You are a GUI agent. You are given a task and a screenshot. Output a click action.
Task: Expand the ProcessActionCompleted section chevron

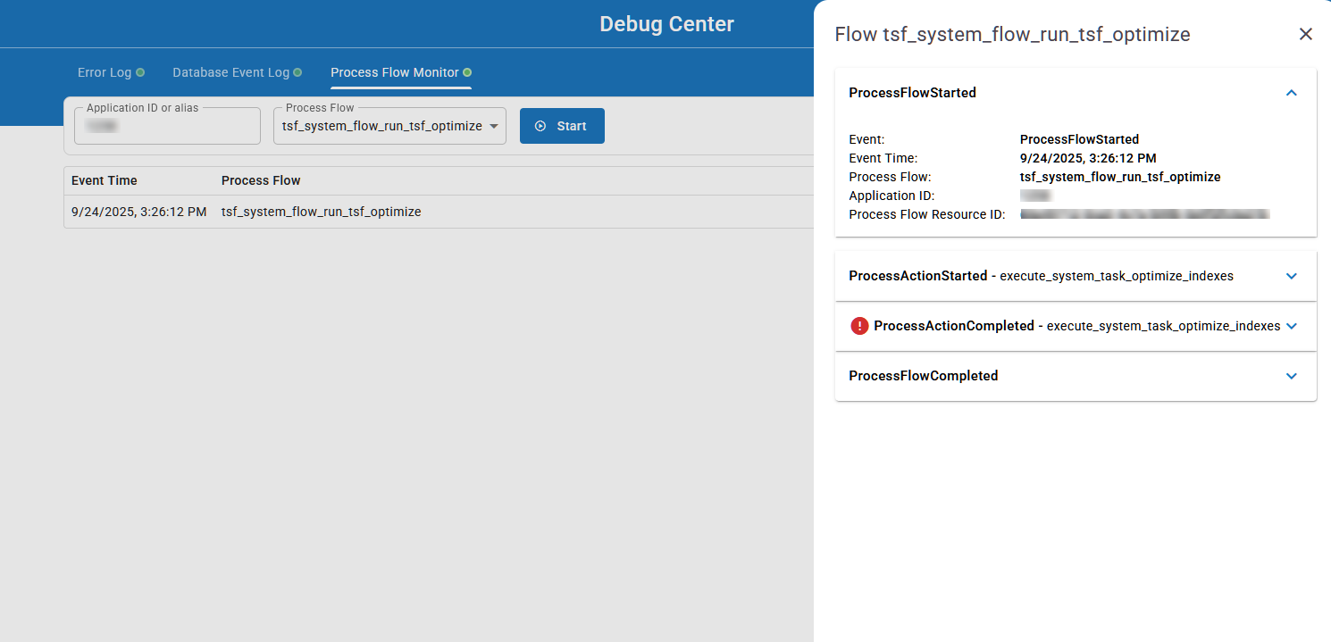tap(1291, 326)
